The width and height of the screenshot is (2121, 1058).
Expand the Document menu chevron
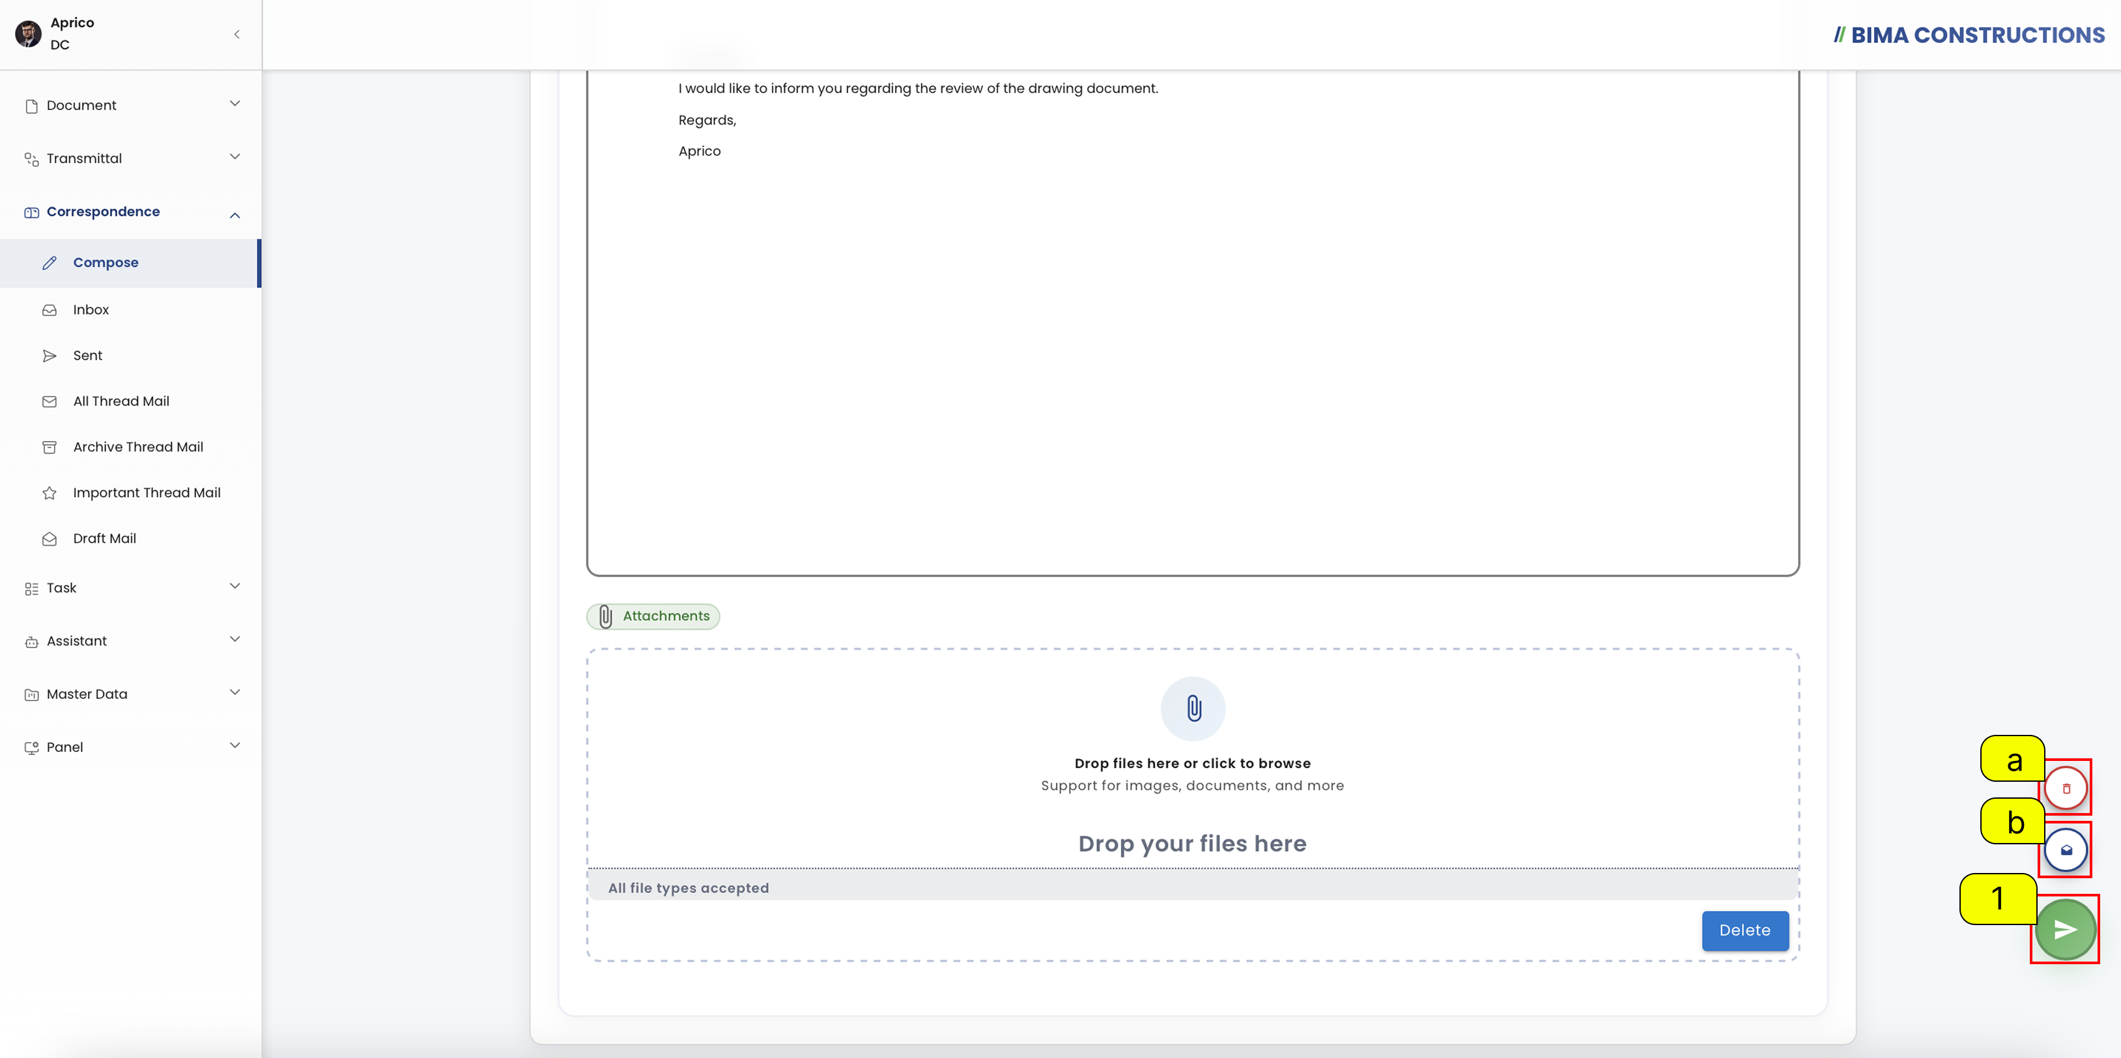[x=235, y=104]
